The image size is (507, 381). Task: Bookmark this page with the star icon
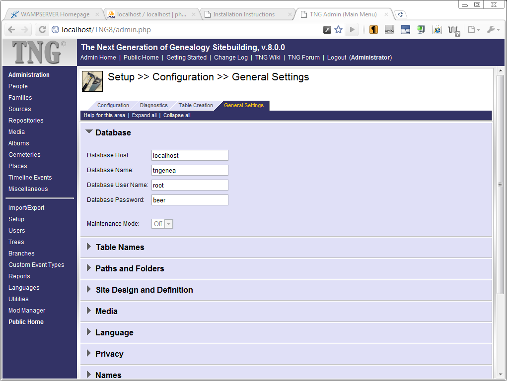tap(338, 30)
